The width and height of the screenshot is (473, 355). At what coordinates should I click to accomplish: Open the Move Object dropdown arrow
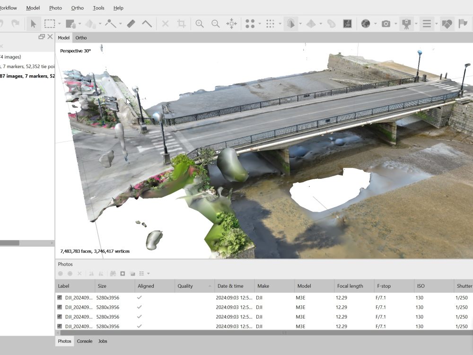(100, 24)
